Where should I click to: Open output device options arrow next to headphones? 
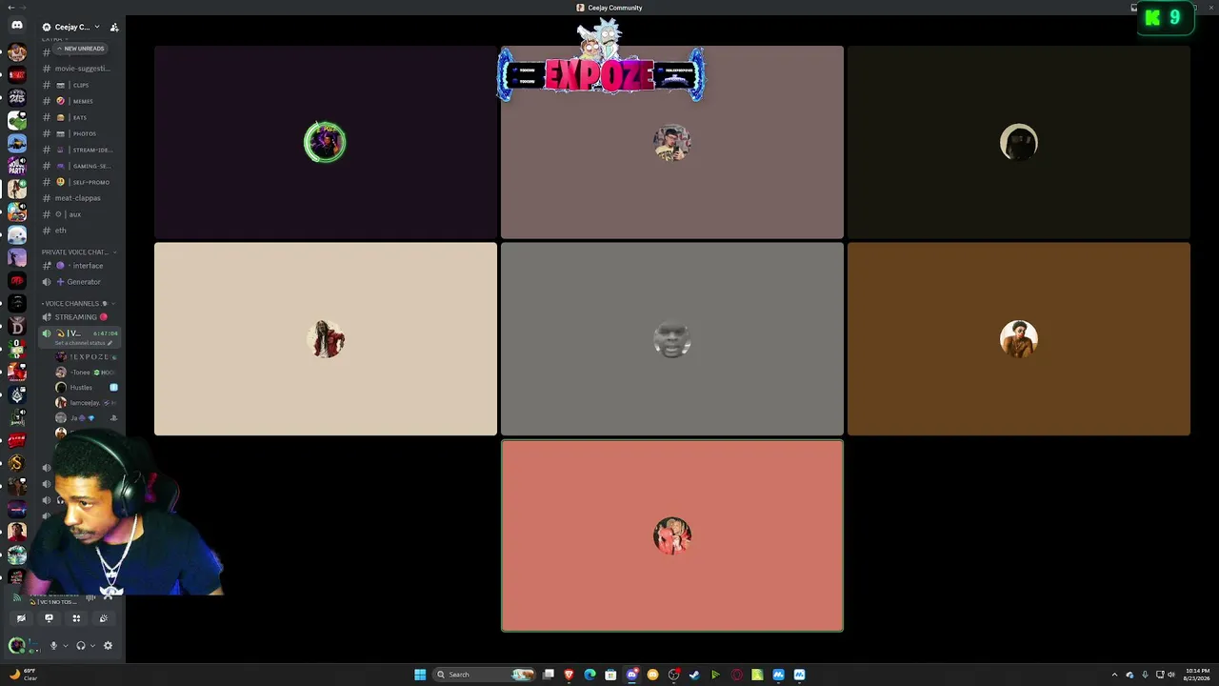pos(92,646)
